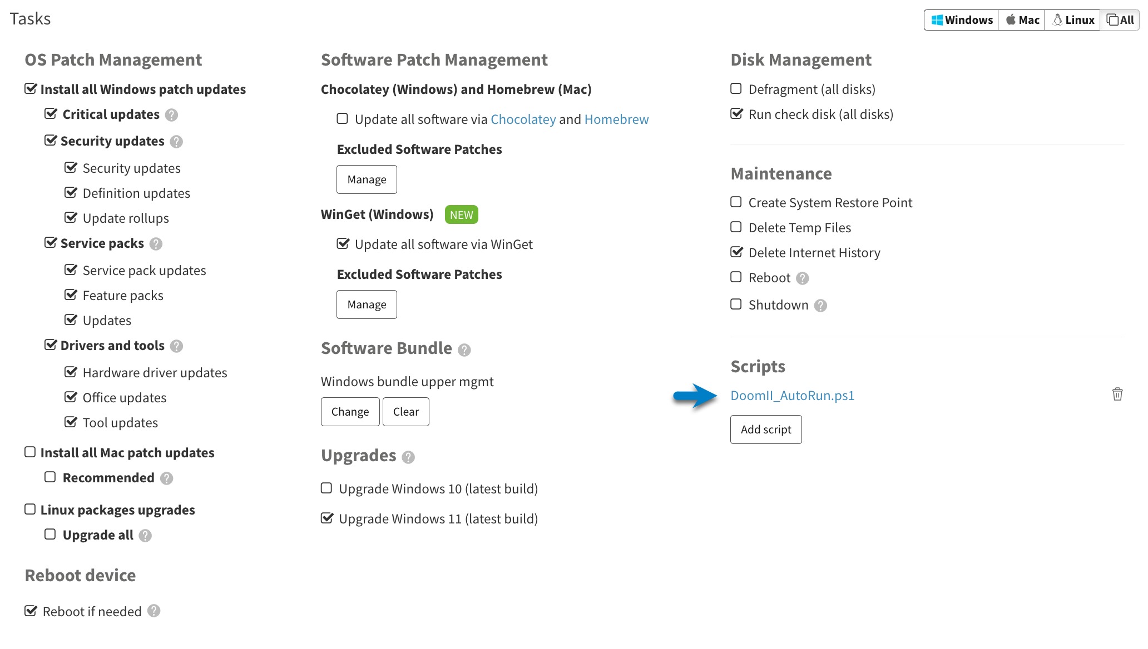1148x649 pixels.
Task: Uncheck Office updates
Action: (x=71, y=397)
